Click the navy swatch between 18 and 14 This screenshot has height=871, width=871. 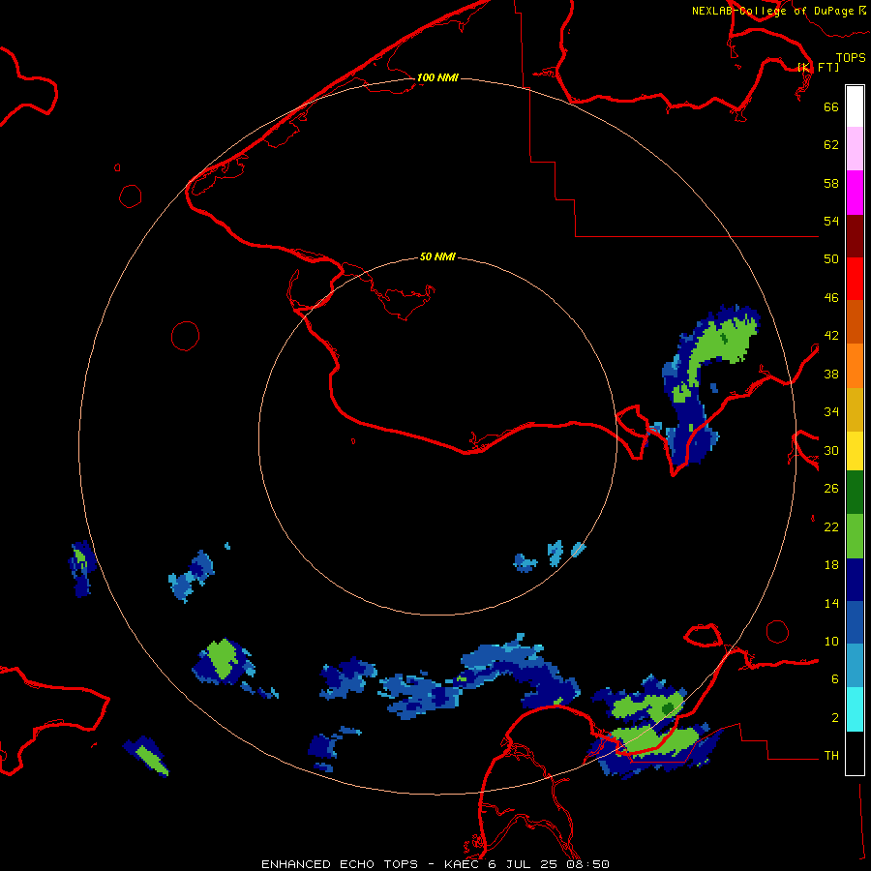point(855,580)
